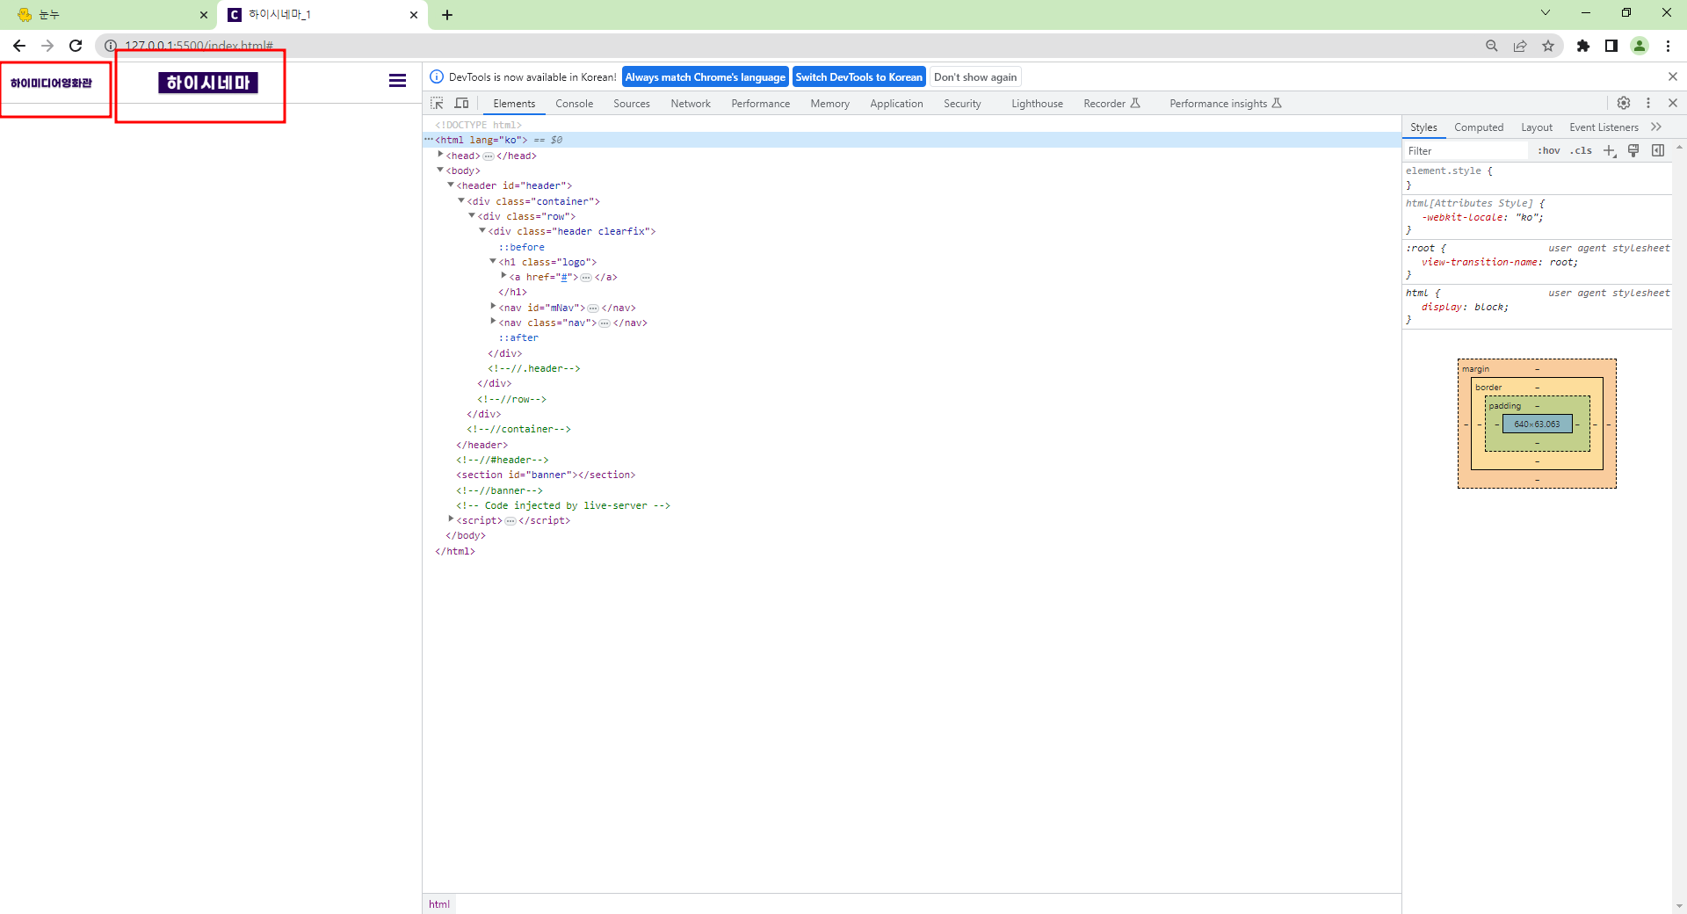
Task: Open the hamburger menu on the page
Action: point(397,81)
